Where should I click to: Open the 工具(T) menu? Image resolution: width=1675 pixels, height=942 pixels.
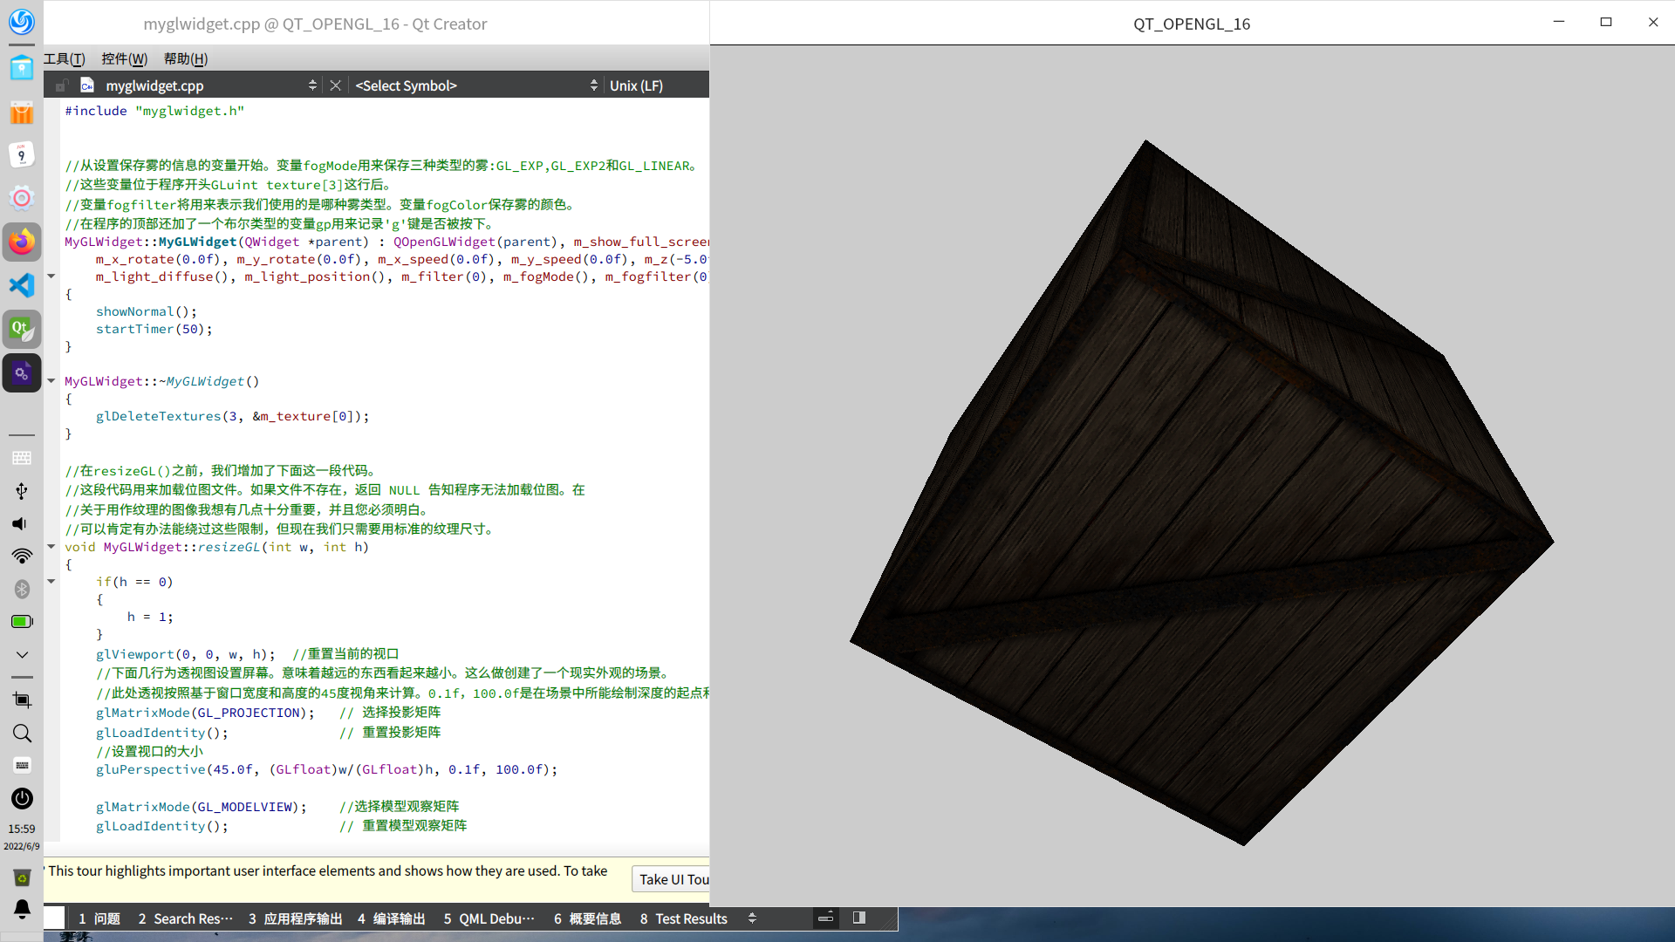tap(64, 58)
